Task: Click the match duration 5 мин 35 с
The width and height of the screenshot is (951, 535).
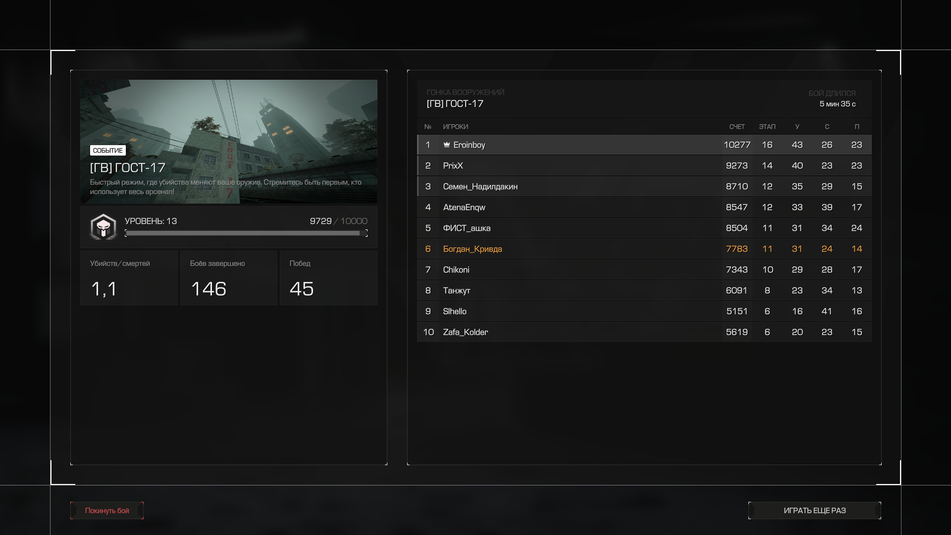Action: click(838, 104)
